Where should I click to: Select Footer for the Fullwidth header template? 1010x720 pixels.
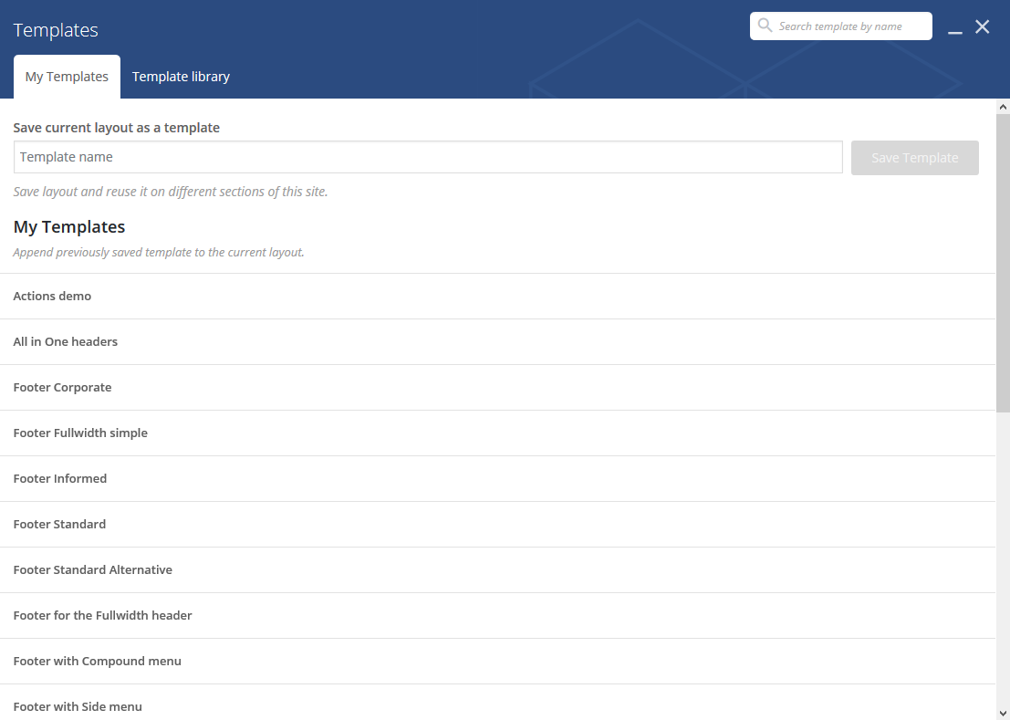497,616
